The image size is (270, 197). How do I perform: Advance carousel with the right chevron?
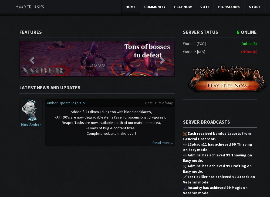tap(162, 60)
